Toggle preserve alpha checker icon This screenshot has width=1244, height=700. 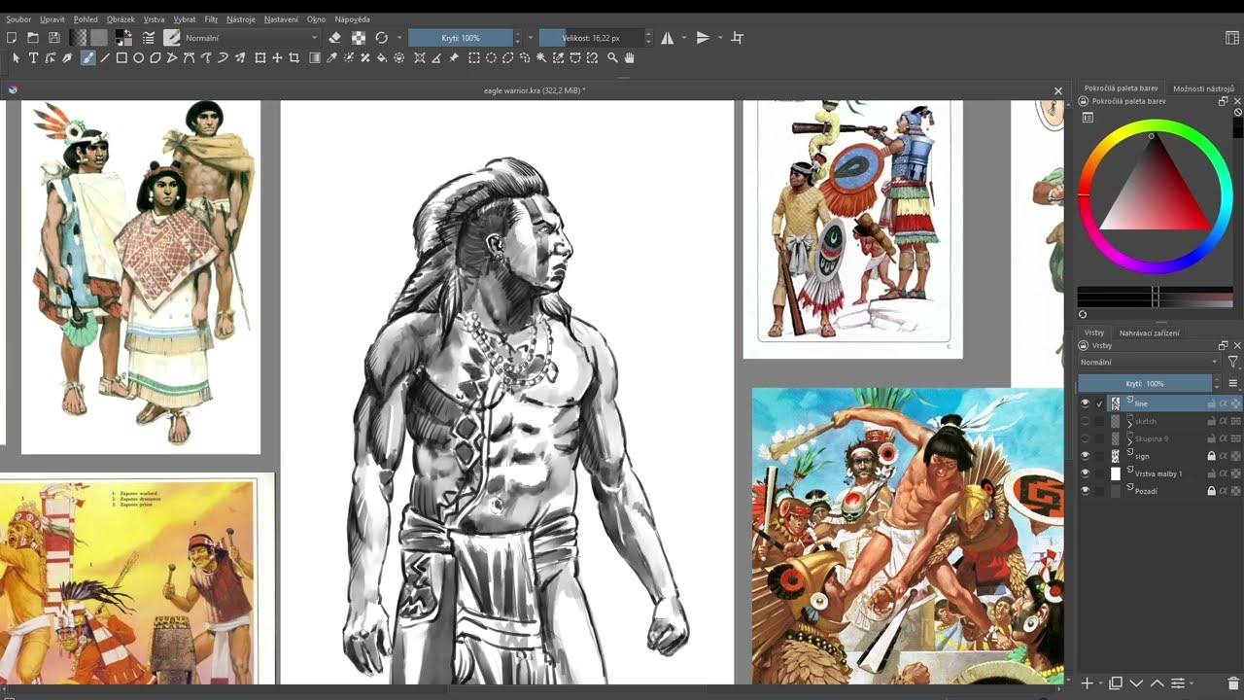(x=359, y=38)
